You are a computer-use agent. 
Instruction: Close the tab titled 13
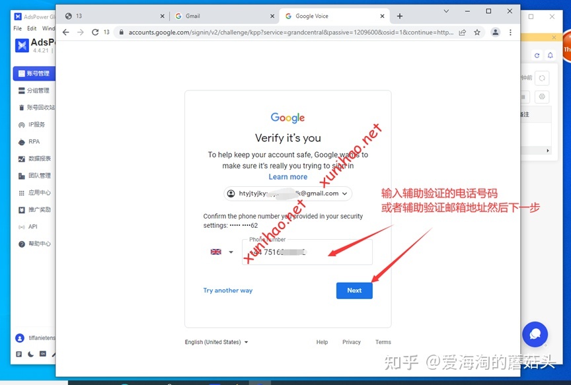tap(162, 16)
